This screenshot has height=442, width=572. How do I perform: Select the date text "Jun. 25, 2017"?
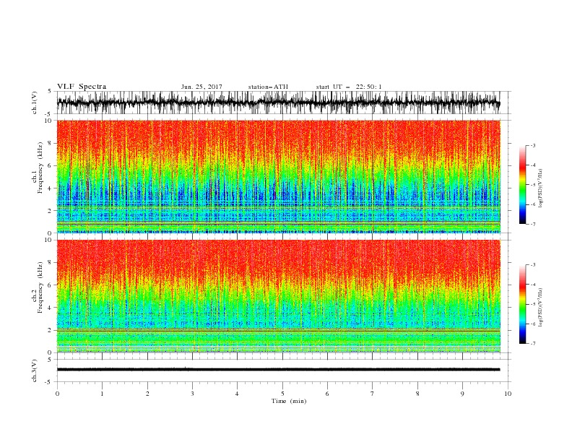pos(201,87)
